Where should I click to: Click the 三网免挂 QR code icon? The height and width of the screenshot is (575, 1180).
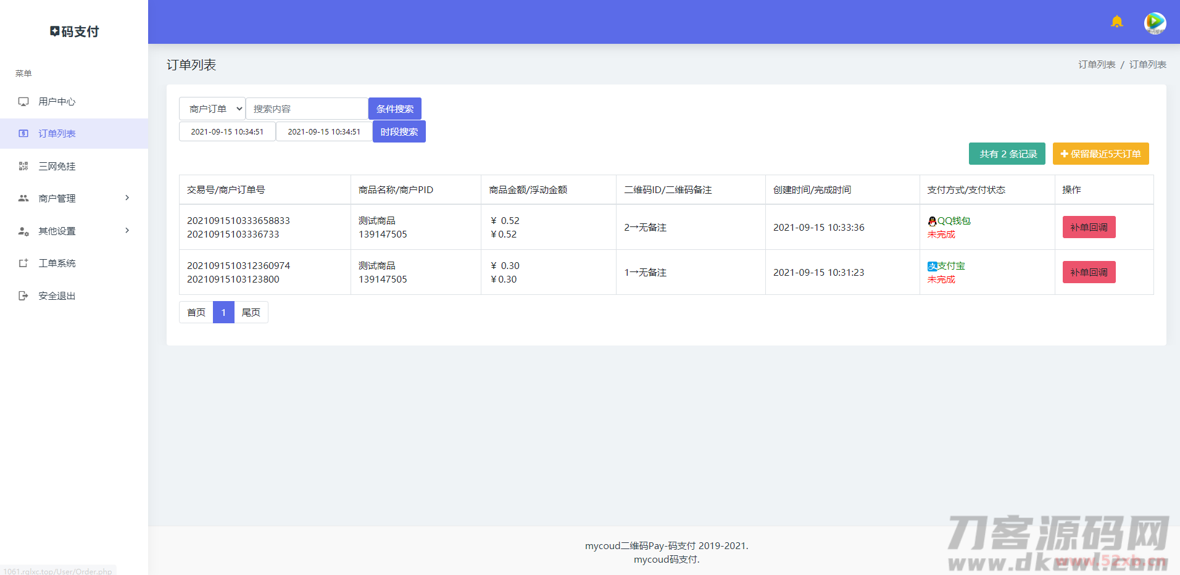coord(23,166)
